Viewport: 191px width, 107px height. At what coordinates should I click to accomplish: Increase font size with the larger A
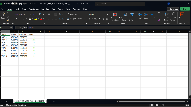40,14
